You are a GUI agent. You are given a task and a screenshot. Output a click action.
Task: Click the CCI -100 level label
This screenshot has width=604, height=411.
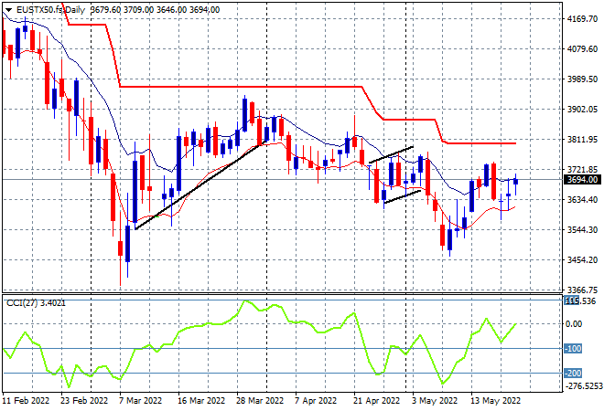[x=573, y=349]
